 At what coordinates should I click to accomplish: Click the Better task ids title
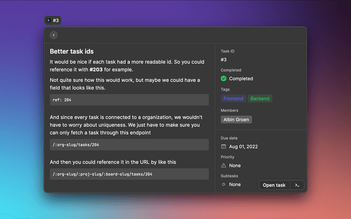[x=72, y=51]
